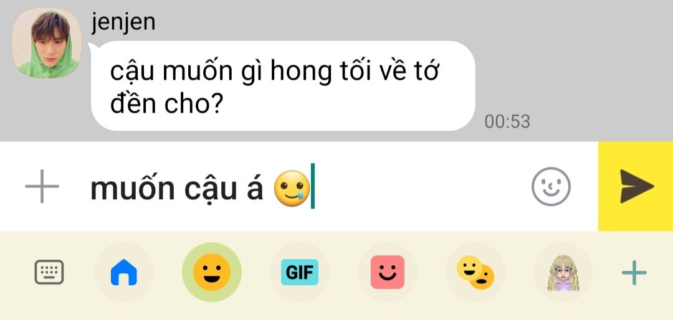The height and width of the screenshot is (320, 673).
Task: Open the double-face emoji pairs tab
Action: pos(475,272)
